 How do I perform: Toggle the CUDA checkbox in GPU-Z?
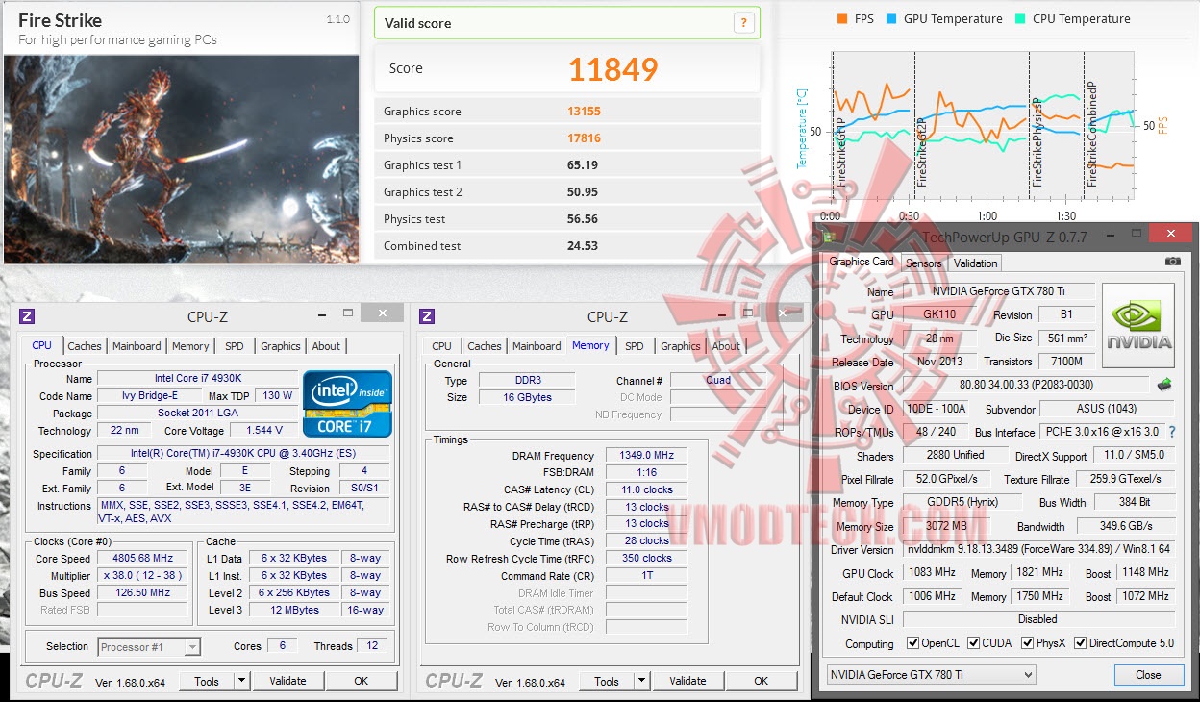pyautogui.click(x=974, y=643)
